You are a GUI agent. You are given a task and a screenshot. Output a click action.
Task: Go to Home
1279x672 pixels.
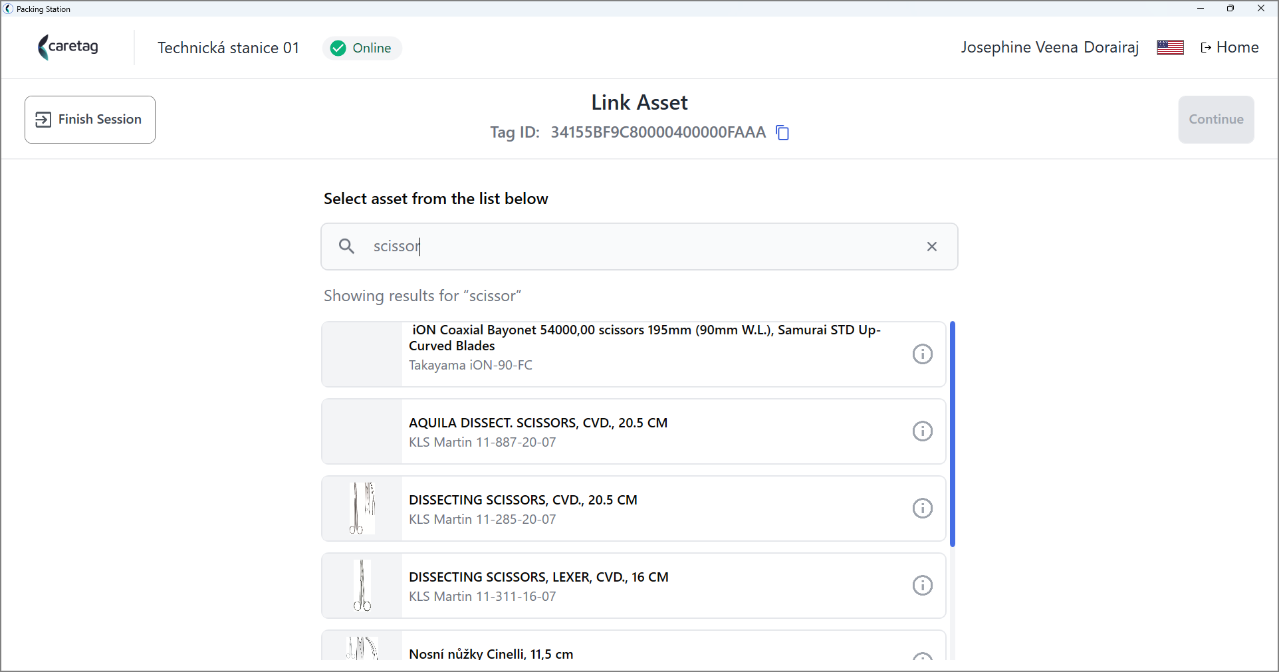pyautogui.click(x=1229, y=48)
